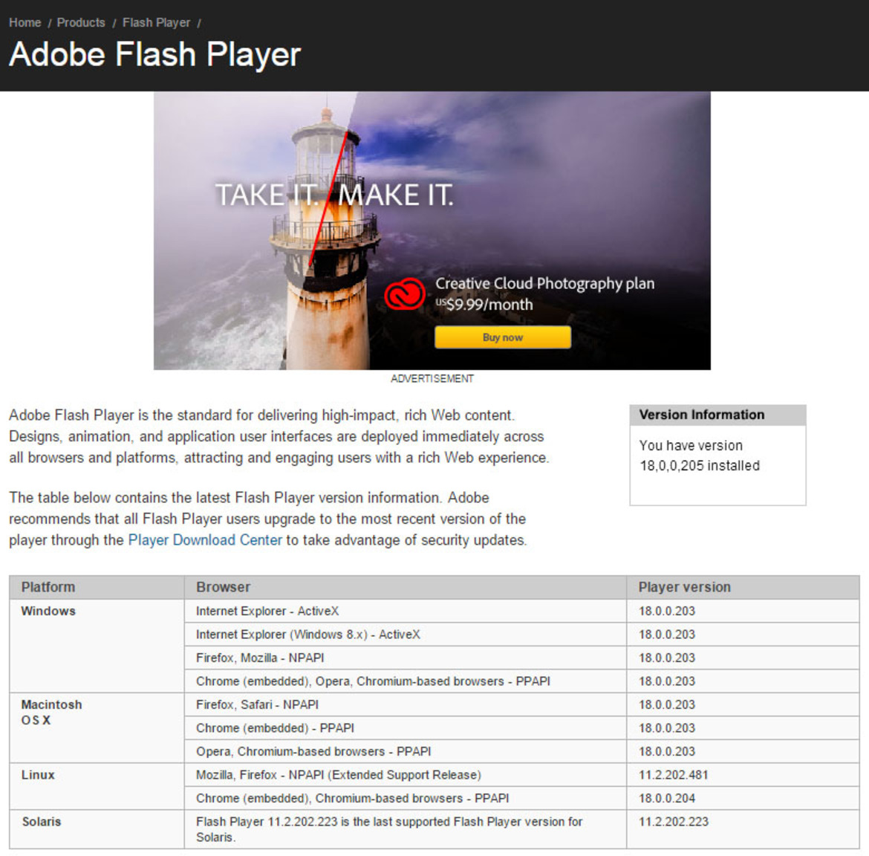
Task: Click Mozilla, Firefox - NPAPI Extended Support Release
Action: click(x=405, y=774)
